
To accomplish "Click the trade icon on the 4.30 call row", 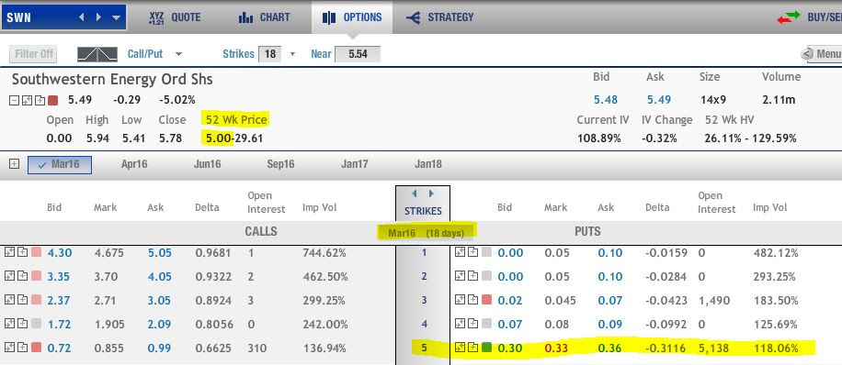I will point(9,251).
